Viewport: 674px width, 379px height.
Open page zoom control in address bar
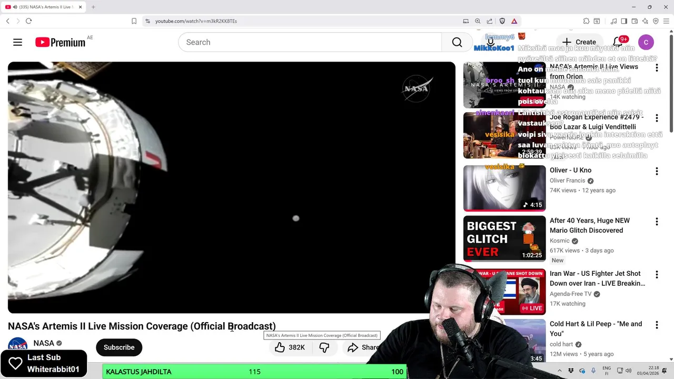pos(478,21)
